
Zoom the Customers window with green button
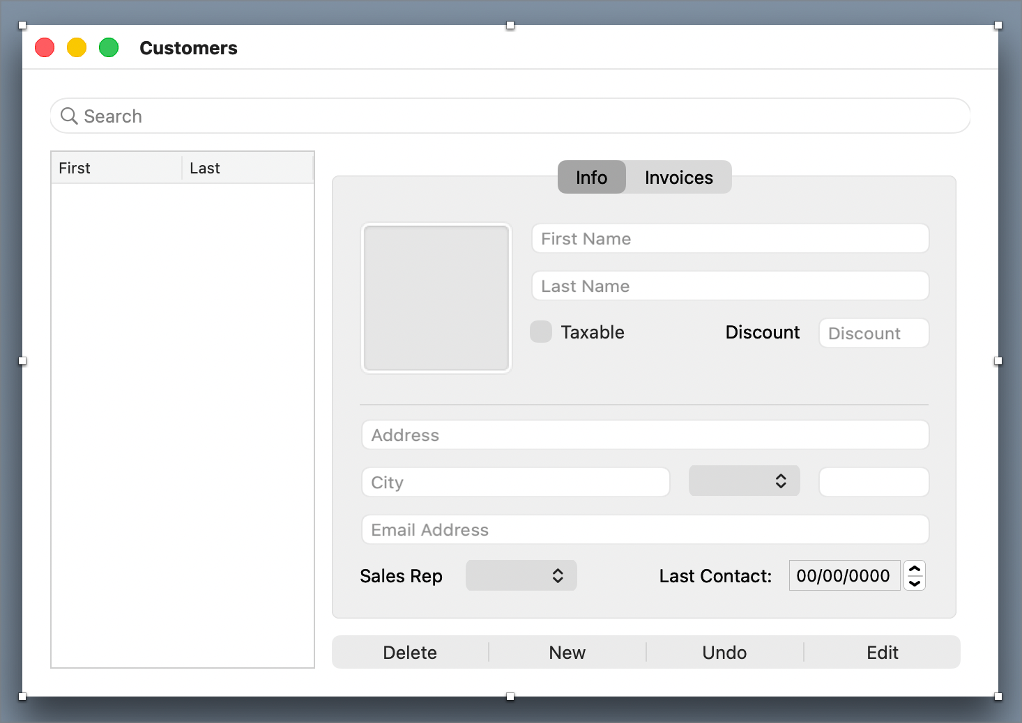coord(109,47)
